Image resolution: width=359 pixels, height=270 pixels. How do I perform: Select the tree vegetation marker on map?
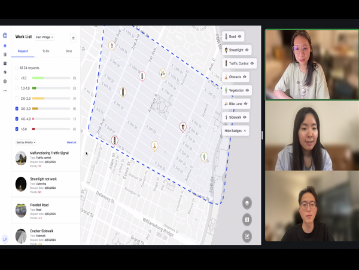click(x=204, y=157)
